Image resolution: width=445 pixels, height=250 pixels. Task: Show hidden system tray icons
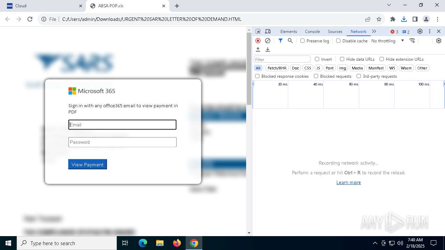[x=375, y=243]
